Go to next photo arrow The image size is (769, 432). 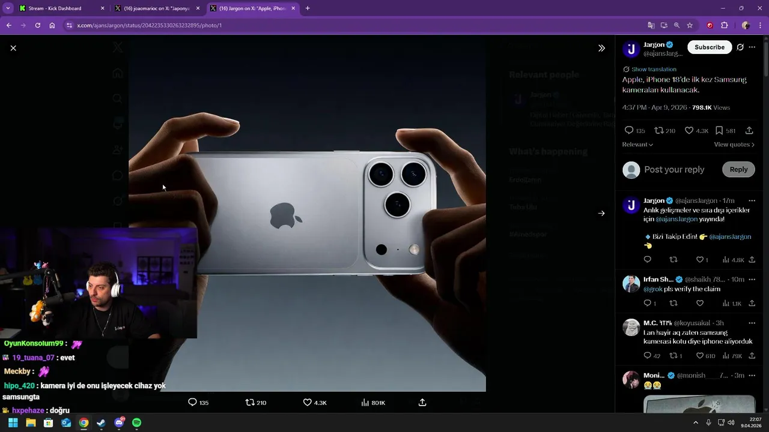coord(601,213)
